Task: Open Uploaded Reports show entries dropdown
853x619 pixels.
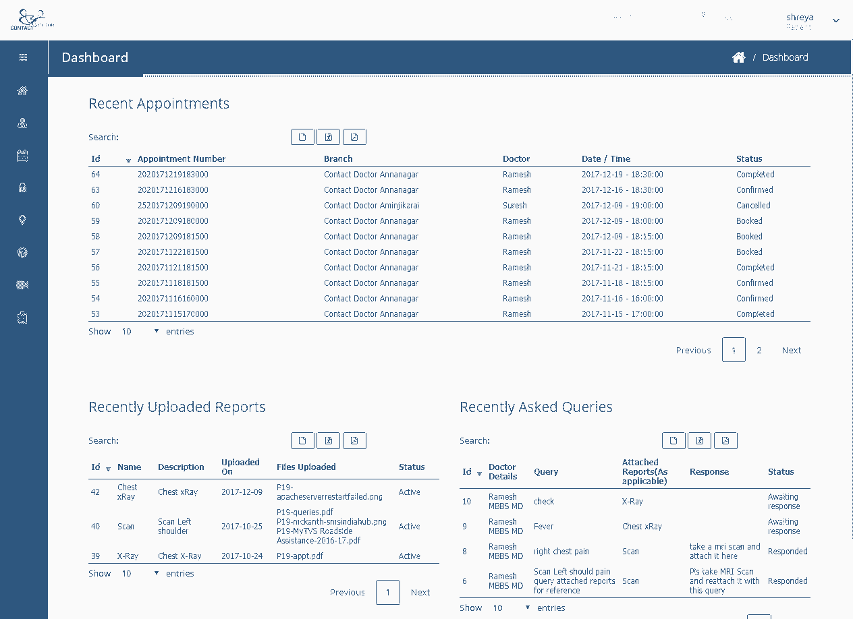Action: [x=140, y=574]
